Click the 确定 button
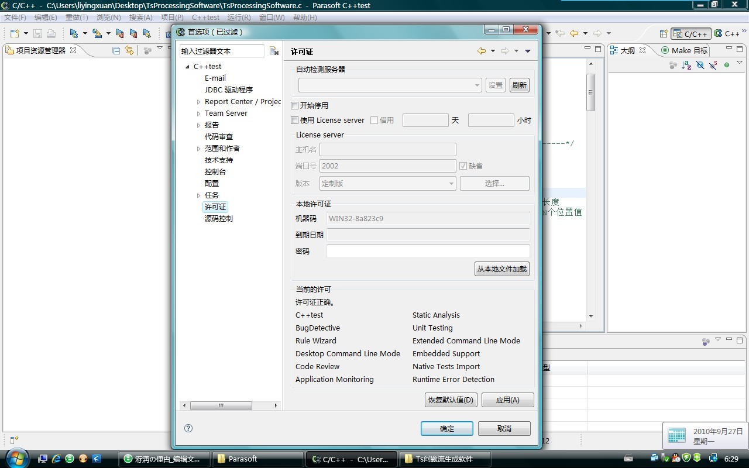 tap(447, 429)
